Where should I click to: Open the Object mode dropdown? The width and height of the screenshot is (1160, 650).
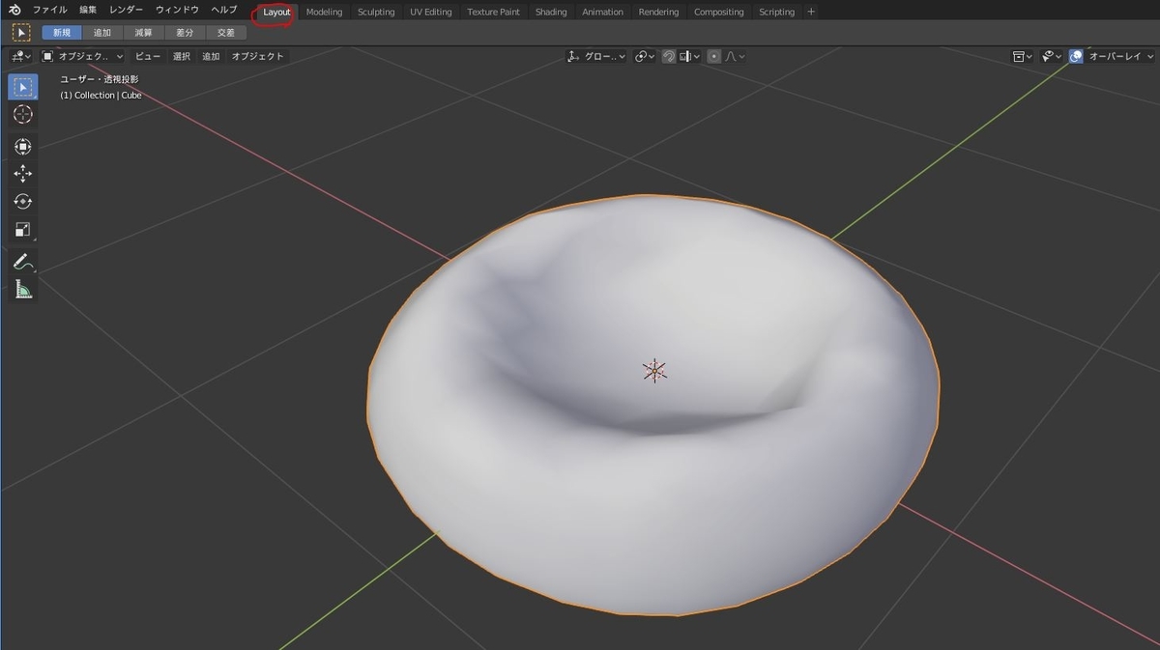(83, 57)
